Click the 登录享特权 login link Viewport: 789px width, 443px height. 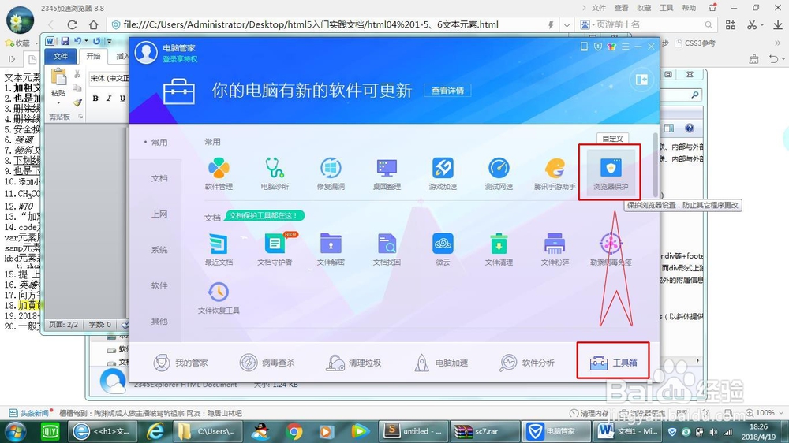[180, 59]
